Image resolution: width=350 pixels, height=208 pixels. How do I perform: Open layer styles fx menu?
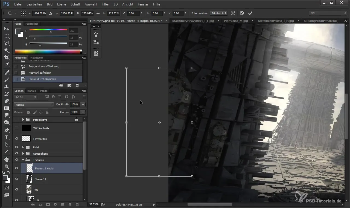(x=40, y=204)
